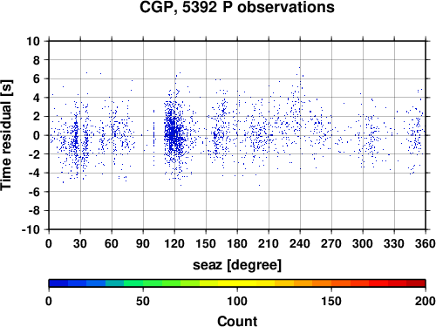This screenshot has width=436, height=327.
Task: Click the "100" label under the Count colorbar
Action: [237, 301]
